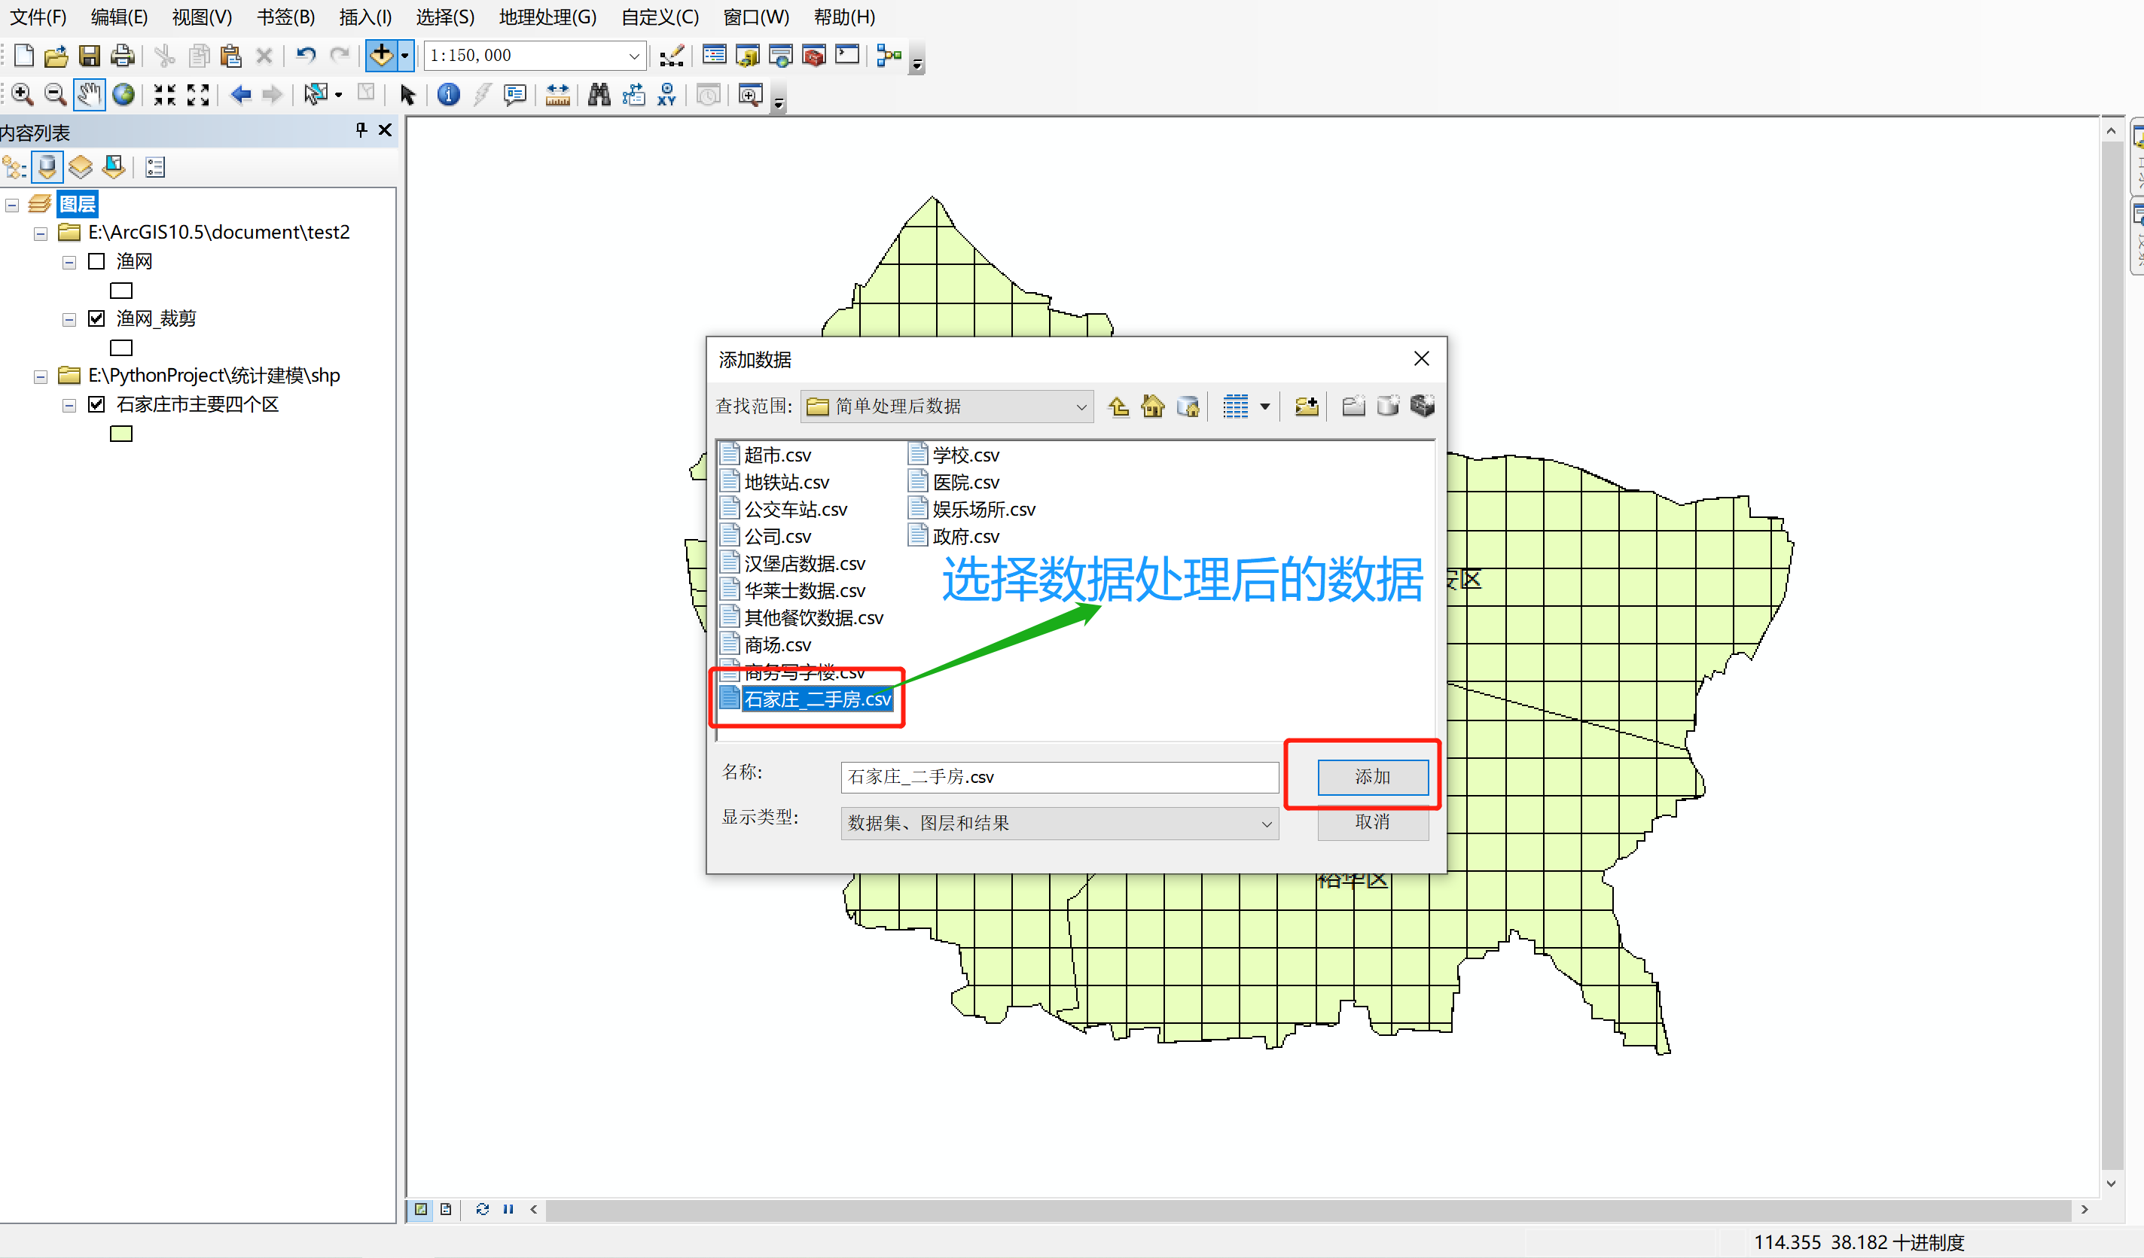Image resolution: width=2144 pixels, height=1258 pixels.
Task: Click the symbol swatch under 渔网_裁剪
Action: click(x=122, y=347)
